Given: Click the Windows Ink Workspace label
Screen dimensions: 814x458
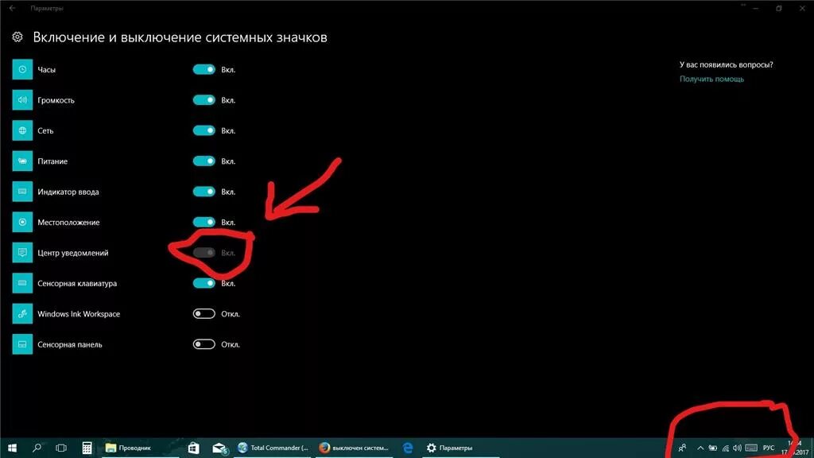Looking at the screenshot, I should tap(79, 313).
